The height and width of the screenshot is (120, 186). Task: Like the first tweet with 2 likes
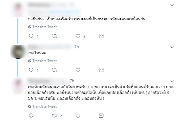click(78, 36)
